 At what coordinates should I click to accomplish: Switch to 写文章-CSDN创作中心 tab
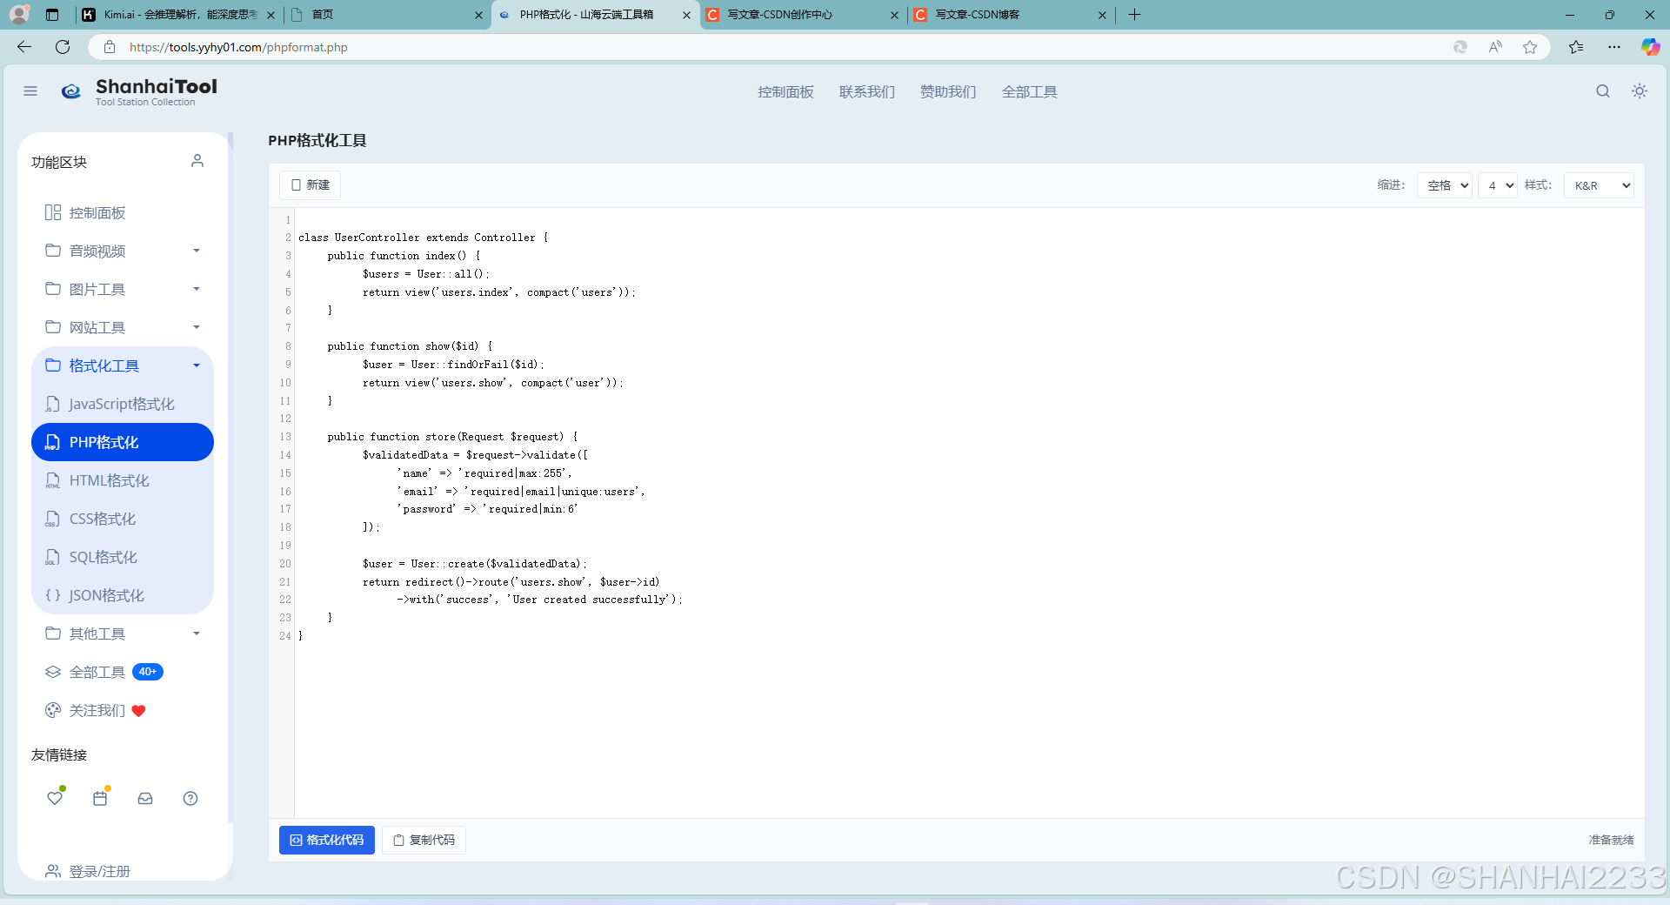point(802,15)
